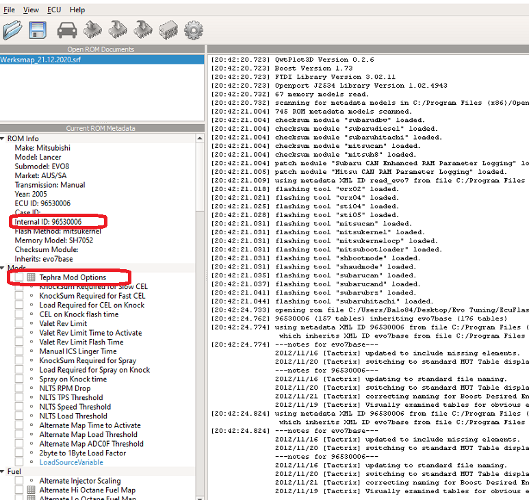529x500 pixels.
Task: Collapse the Mods tree category
Action: 3,268
